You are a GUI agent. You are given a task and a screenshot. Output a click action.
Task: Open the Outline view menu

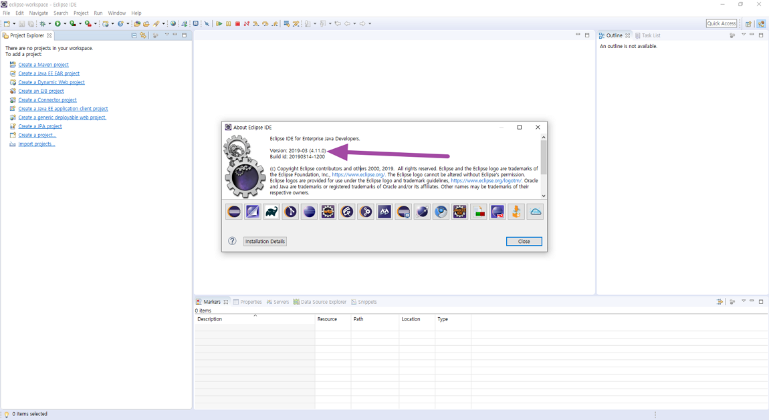pos(744,35)
